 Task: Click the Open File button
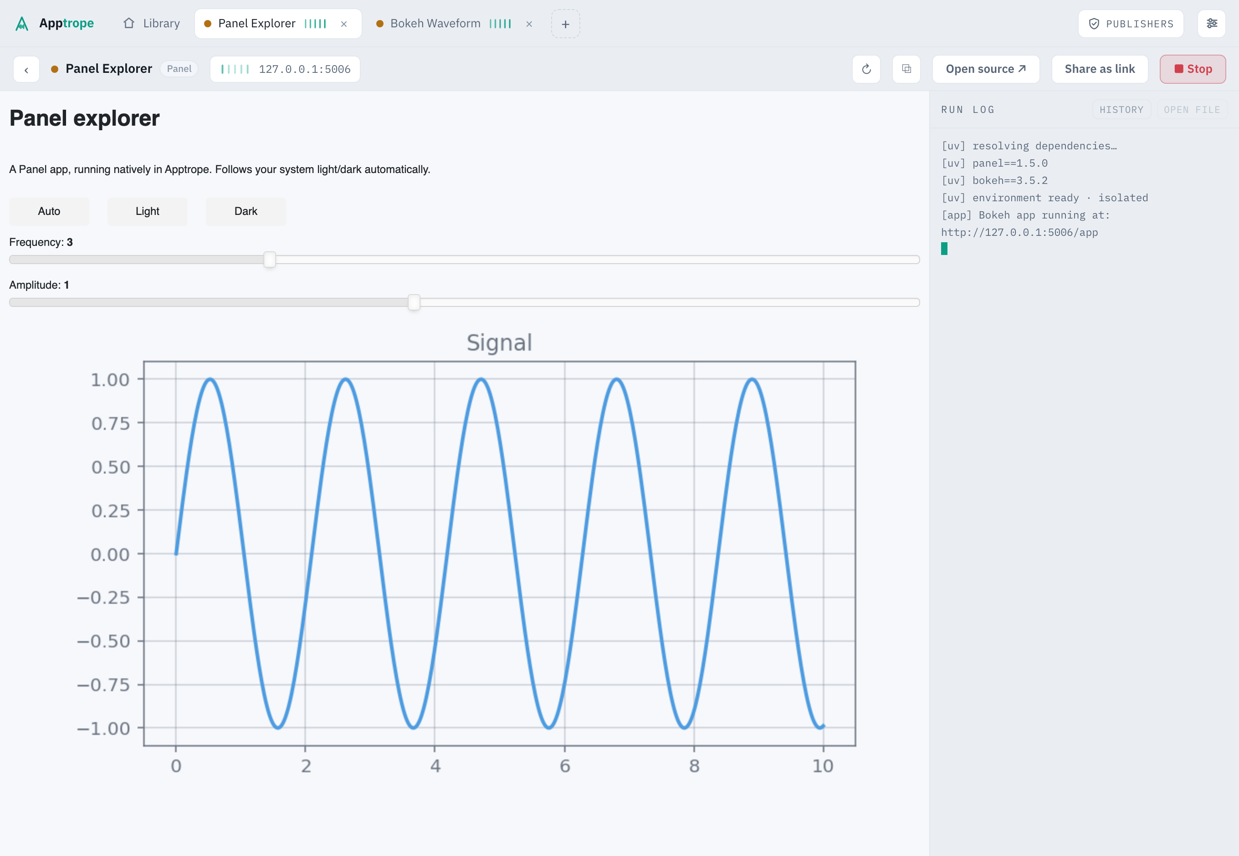(x=1192, y=110)
